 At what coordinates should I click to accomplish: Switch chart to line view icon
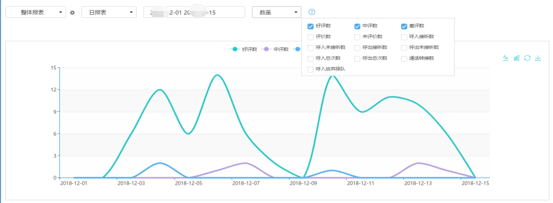[x=506, y=58]
